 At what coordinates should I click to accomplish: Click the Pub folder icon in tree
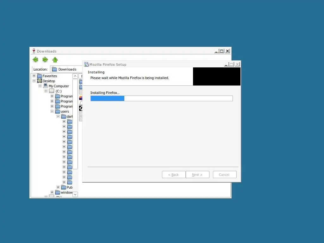pyautogui.click(x=64, y=187)
